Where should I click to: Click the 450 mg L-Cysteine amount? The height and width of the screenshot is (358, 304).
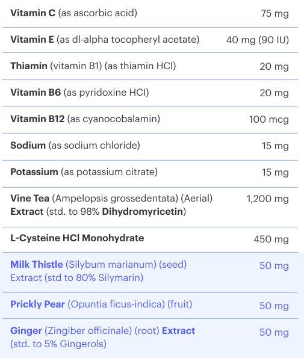click(x=271, y=239)
